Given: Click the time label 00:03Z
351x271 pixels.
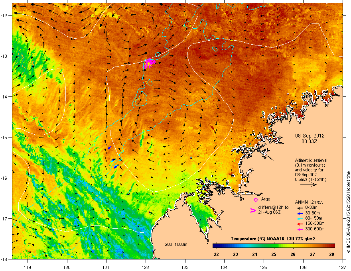Looking at the screenshot, I should point(310,141).
